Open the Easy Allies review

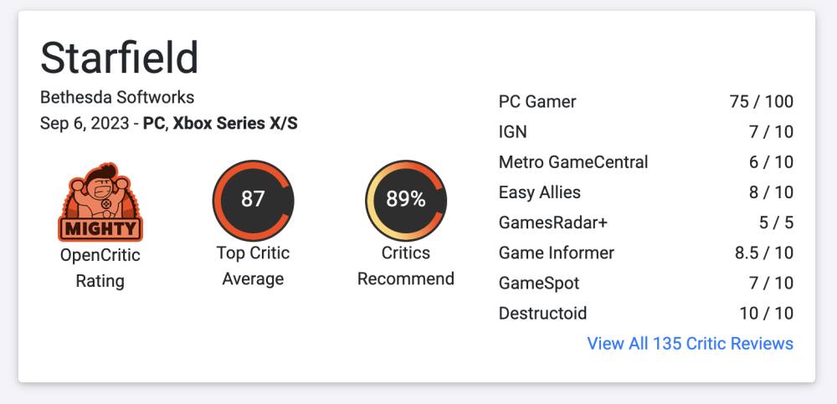[539, 192]
